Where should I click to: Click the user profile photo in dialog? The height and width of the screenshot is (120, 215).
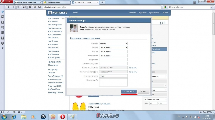tap(74, 28)
